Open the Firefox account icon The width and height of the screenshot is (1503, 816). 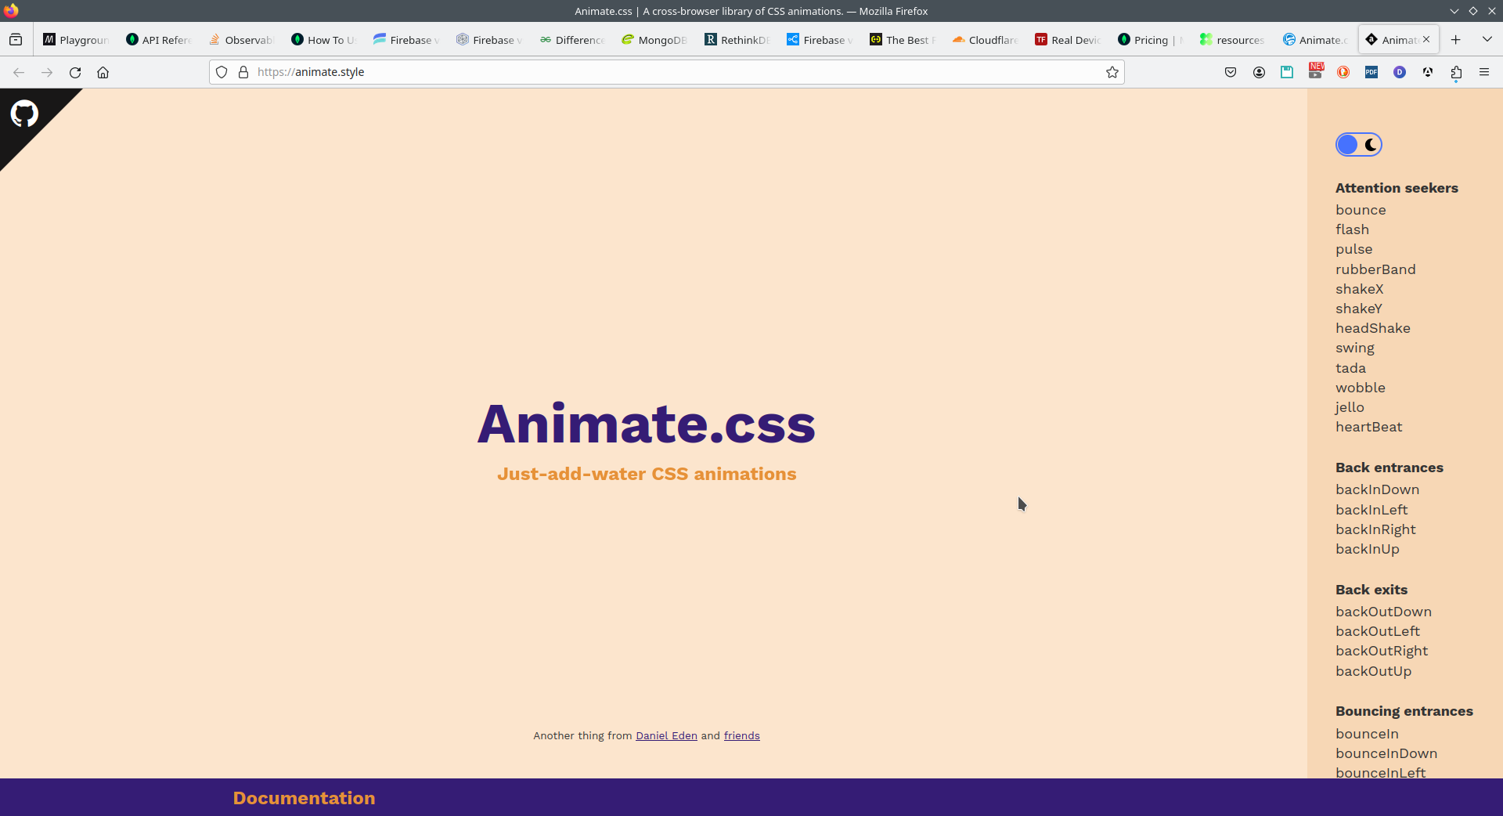click(x=1259, y=72)
